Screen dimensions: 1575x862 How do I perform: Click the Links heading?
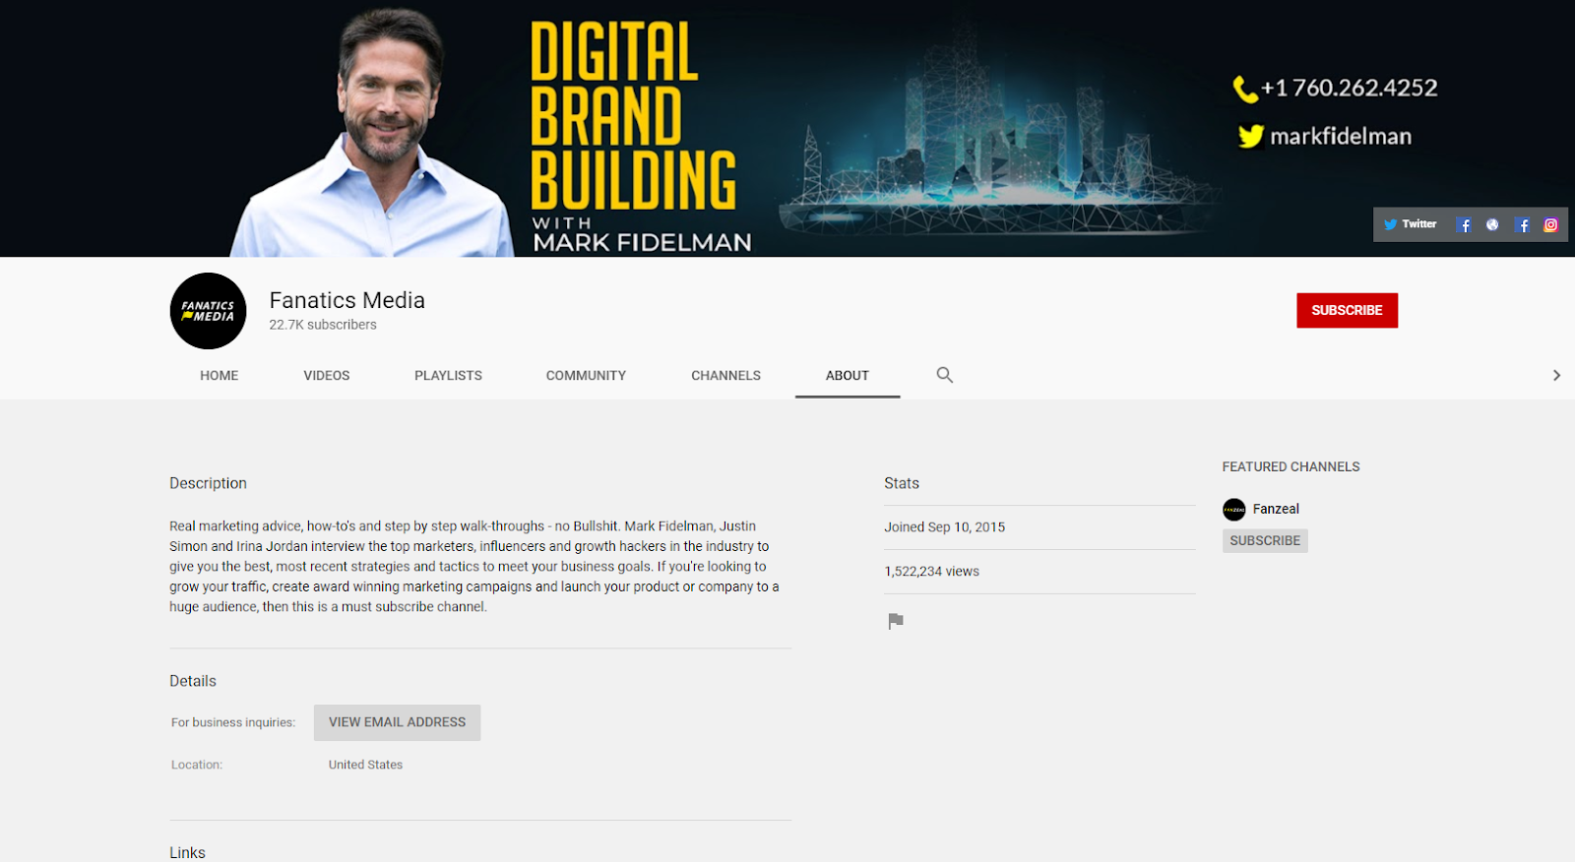point(187,852)
